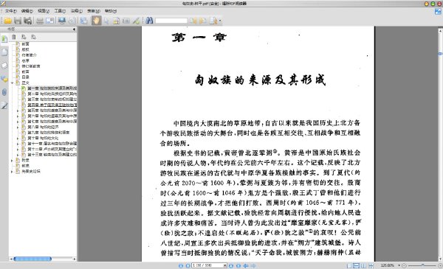This screenshot has width=443, height=269.
Task: Switch to facing pages layout
Action: 363,265
